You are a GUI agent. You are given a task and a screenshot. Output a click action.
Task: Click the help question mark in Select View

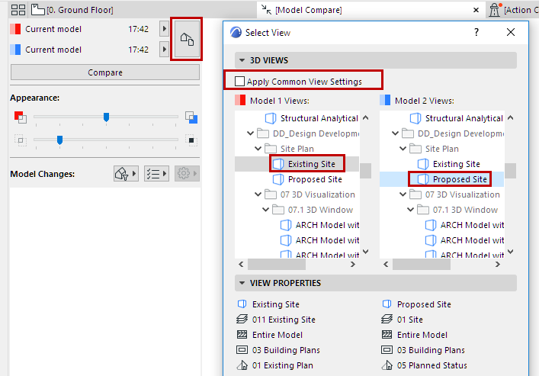coord(476,33)
